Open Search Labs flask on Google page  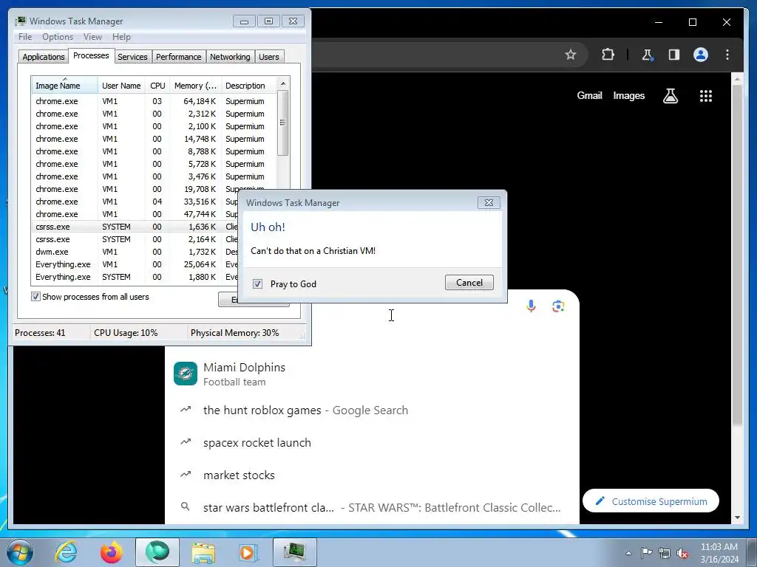point(670,95)
